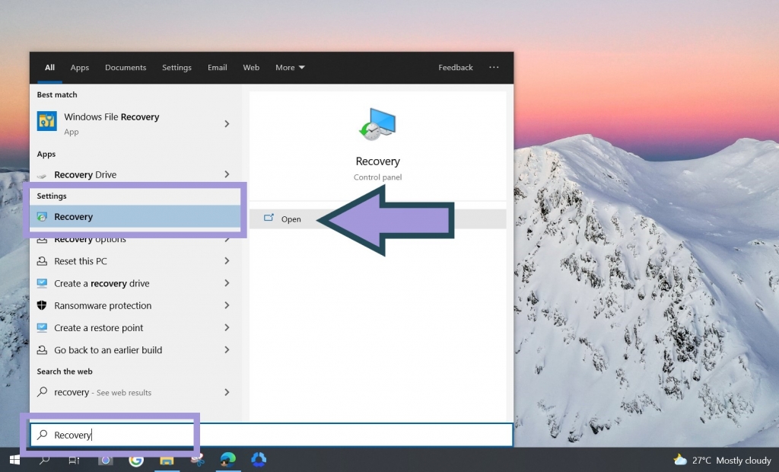Launch Google Chrome from the taskbar
The width and height of the screenshot is (779, 472).
coord(136,460)
